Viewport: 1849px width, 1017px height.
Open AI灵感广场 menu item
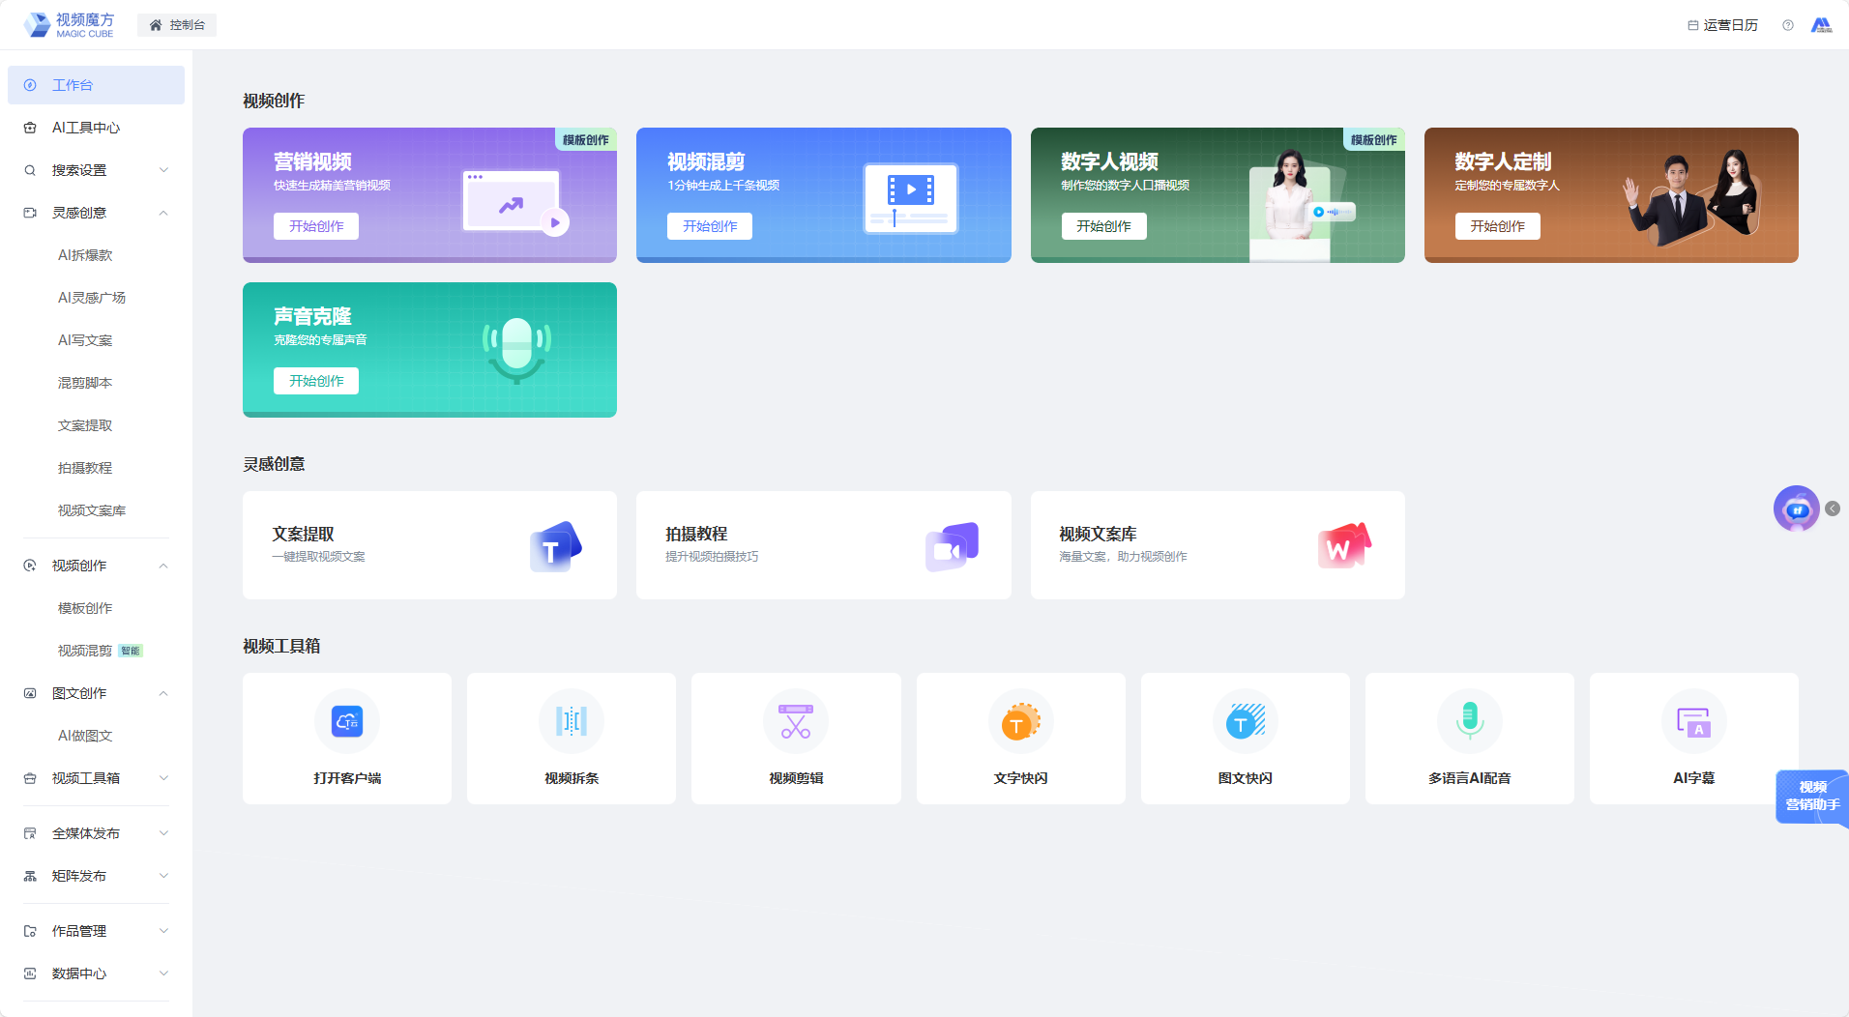tap(92, 298)
